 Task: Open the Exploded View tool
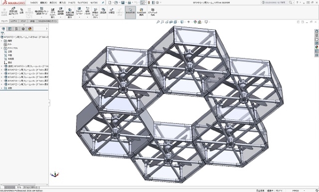coord(112,11)
